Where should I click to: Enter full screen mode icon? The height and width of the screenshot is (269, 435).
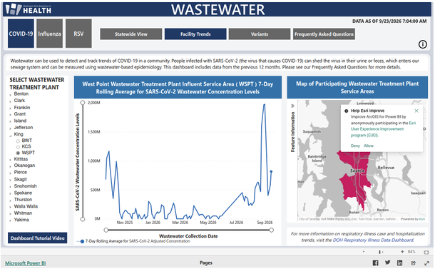point(426,263)
